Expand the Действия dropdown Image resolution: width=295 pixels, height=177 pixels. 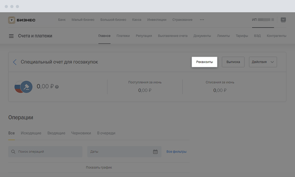(x=263, y=62)
